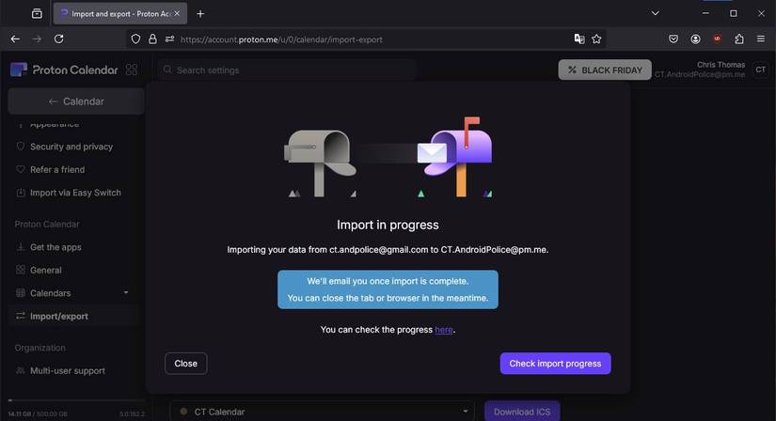Click the Firefox account profile icon
This screenshot has width=776, height=421.
pos(695,39)
